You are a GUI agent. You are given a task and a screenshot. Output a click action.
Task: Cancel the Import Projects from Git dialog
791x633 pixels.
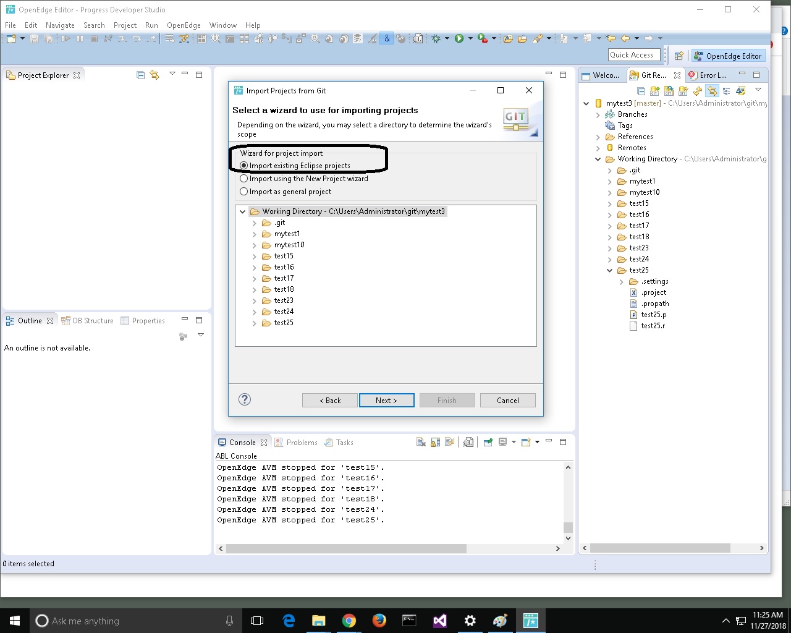click(x=507, y=400)
